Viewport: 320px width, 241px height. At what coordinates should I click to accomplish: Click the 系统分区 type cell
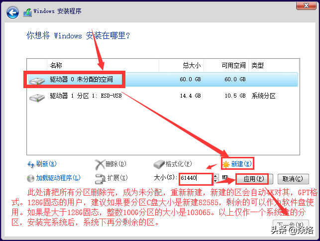pyautogui.click(x=263, y=96)
